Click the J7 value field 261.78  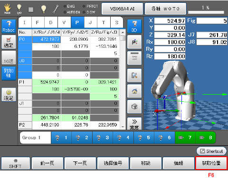pyautogui.click(x=212, y=35)
